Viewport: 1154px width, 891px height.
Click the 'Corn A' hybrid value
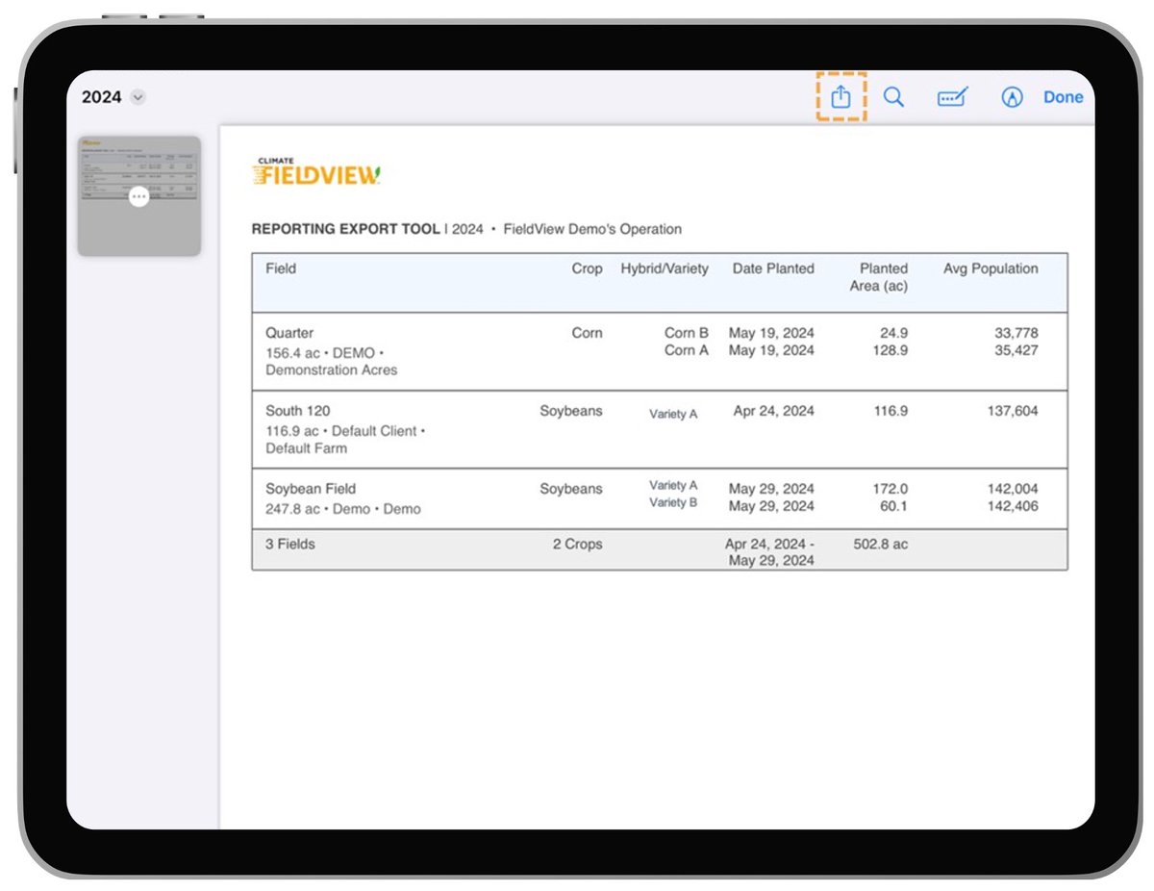(x=687, y=350)
